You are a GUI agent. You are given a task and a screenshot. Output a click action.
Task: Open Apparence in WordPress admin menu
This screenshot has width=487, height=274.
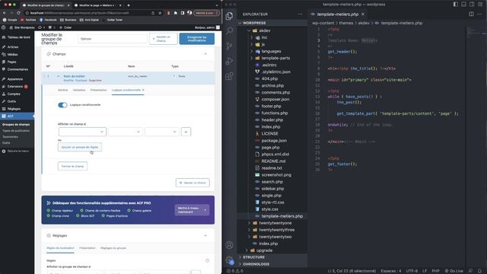pyautogui.click(x=15, y=79)
